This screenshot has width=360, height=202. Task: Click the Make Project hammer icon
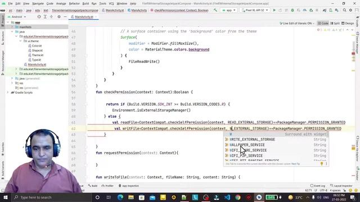coord(215,10)
